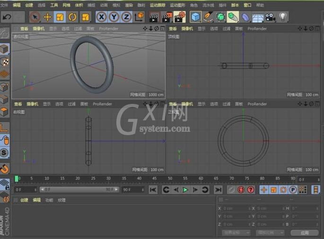Toggle Autokeying red question-mark button

click(x=251, y=189)
